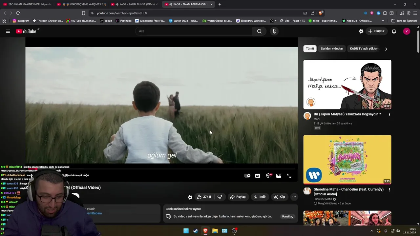Open the YouTube guide hamburger menu
Image resolution: width=420 pixels, height=236 pixels.
pyautogui.click(x=8, y=31)
